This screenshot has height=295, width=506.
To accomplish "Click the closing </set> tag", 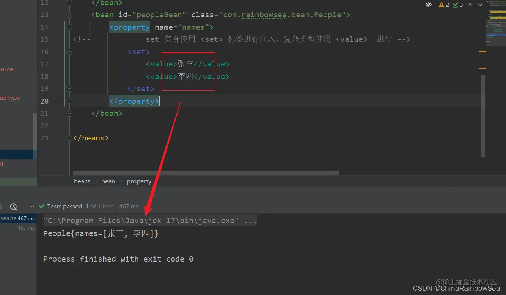I will pos(141,89).
